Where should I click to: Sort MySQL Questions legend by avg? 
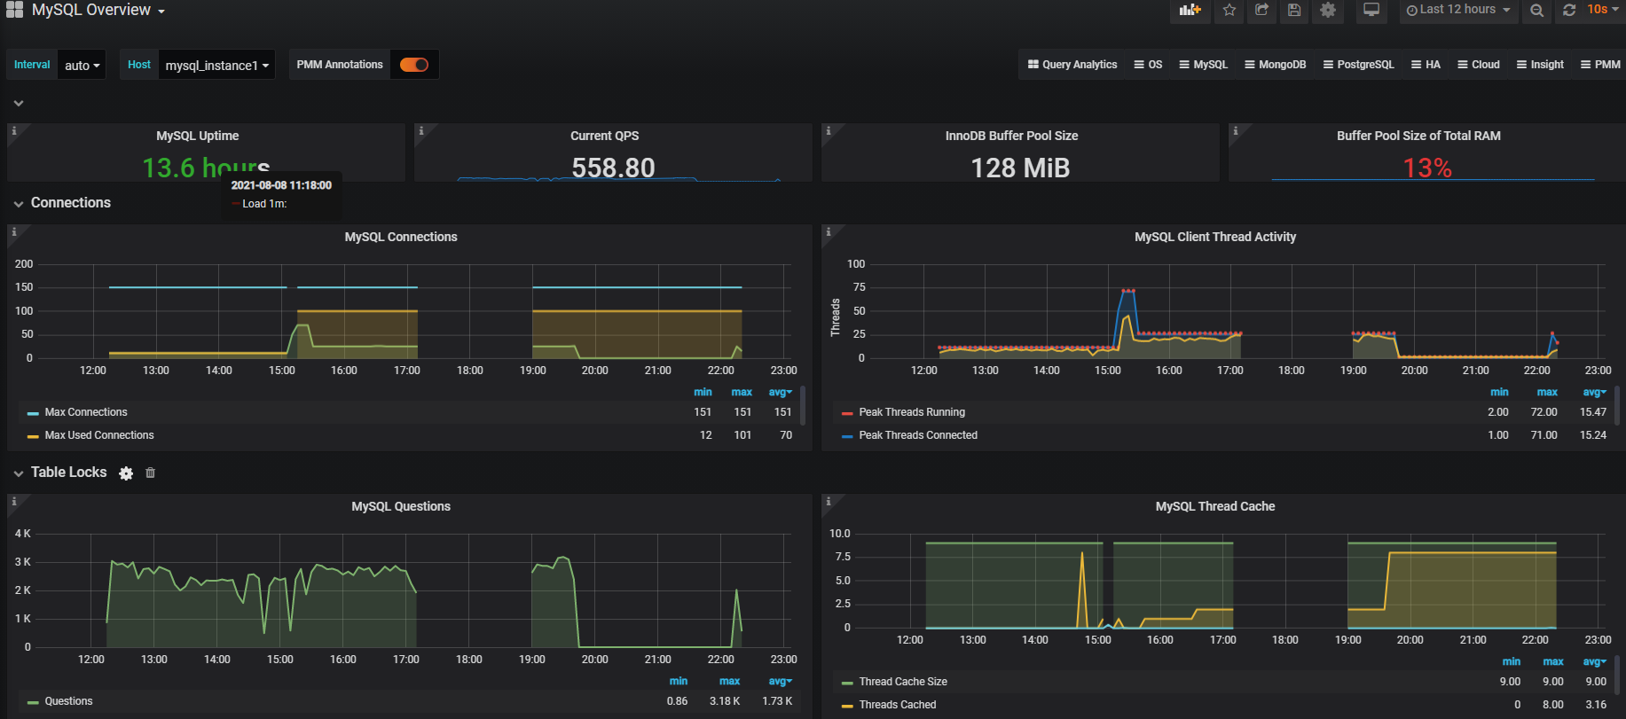click(x=780, y=681)
